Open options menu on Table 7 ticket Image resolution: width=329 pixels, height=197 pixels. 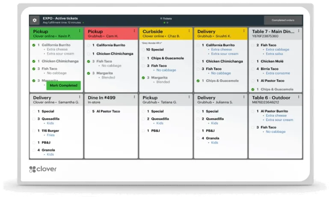click(299, 31)
